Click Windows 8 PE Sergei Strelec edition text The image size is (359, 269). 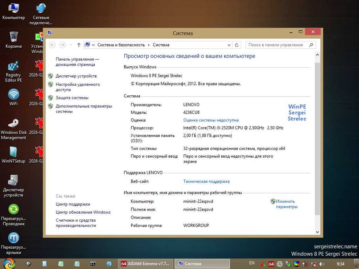pos(156,75)
